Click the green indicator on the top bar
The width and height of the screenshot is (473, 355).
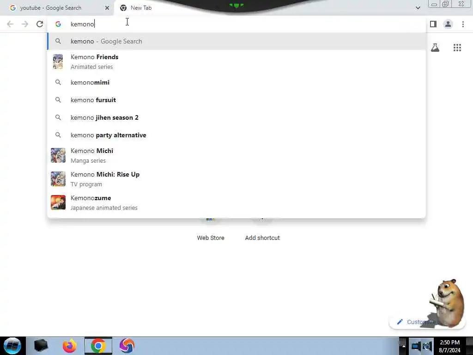(x=236, y=6)
